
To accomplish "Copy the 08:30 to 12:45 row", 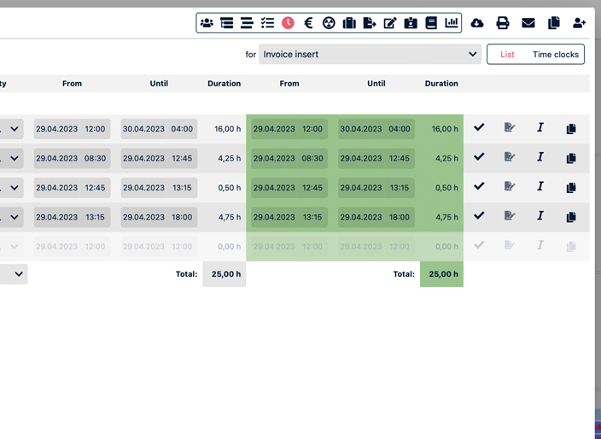I will point(571,158).
